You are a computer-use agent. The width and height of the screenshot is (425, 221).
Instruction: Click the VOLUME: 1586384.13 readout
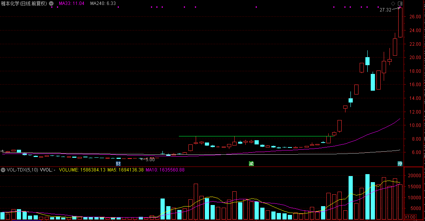pos(82,170)
